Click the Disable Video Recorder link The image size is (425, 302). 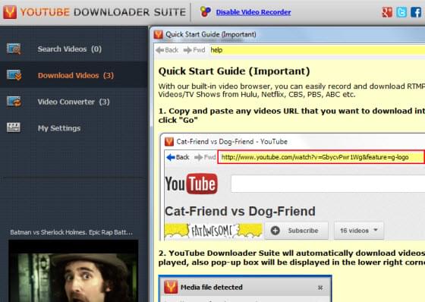click(x=253, y=12)
